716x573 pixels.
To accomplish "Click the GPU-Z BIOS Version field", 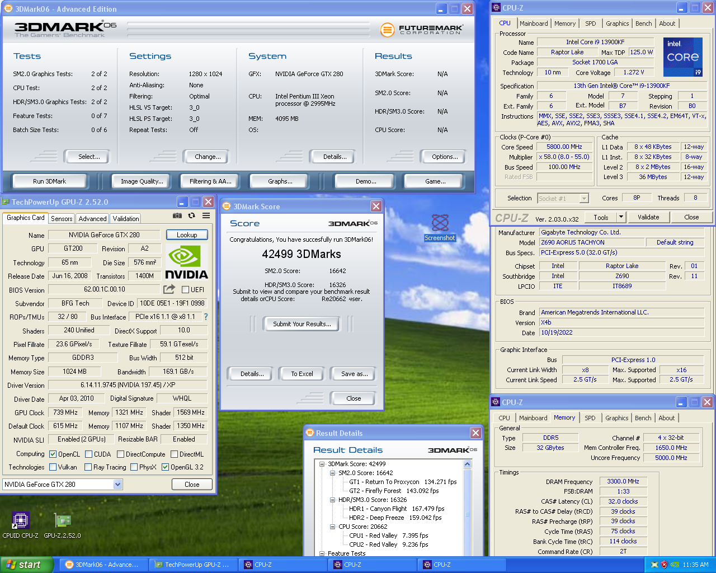I will 105,289.
